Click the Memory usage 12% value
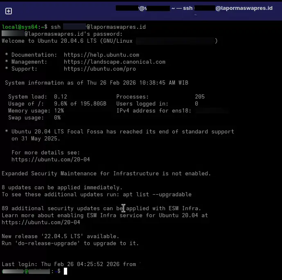Image resolution: width=282 pixels, height=280 pixels. click(59, 111)
